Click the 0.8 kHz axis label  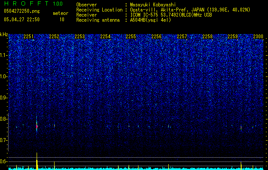coord(4,119)
